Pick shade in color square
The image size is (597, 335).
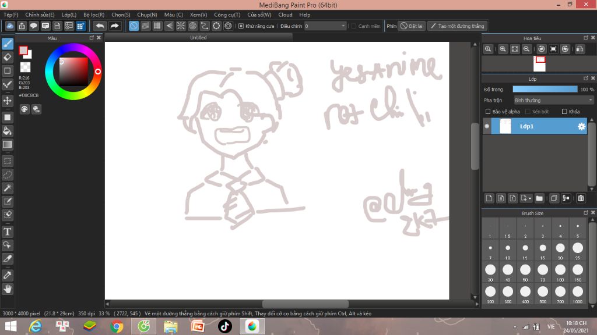point(73,72)
